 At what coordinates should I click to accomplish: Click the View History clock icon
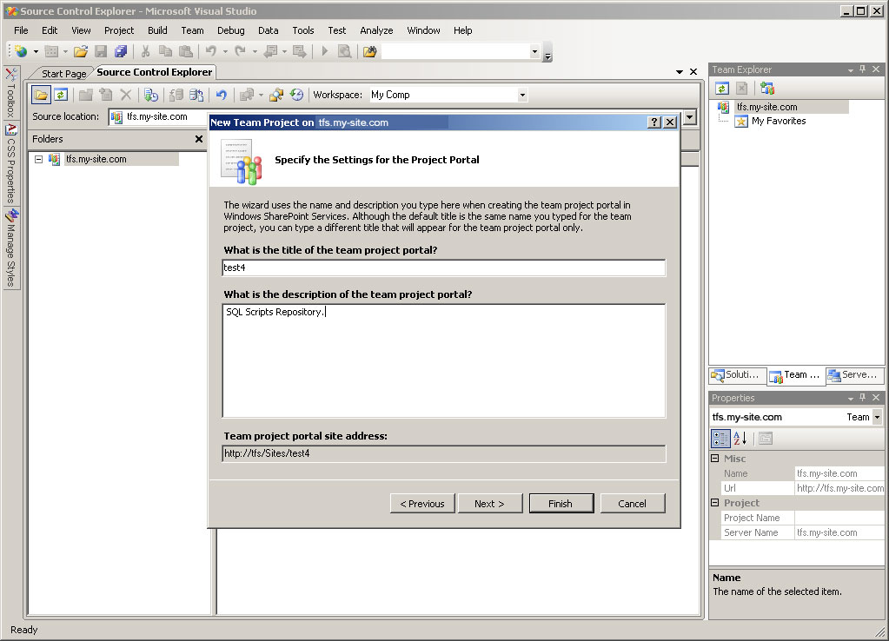296,95
